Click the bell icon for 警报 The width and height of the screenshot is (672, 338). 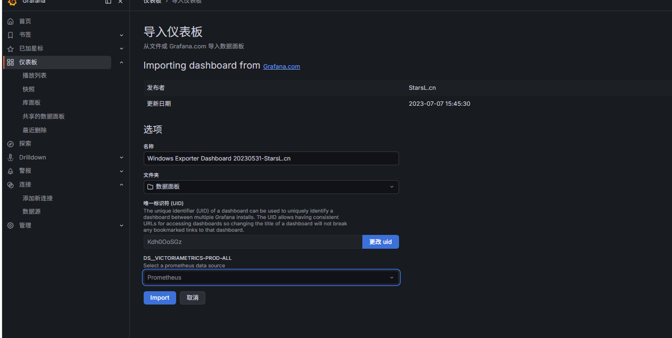coord(11,171)
